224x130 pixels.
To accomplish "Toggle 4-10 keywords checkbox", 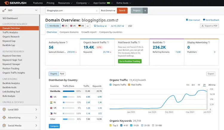I will pyautogui.click(x=121, y=126).
